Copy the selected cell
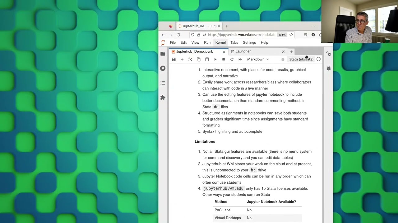 (x=199, y=59)
